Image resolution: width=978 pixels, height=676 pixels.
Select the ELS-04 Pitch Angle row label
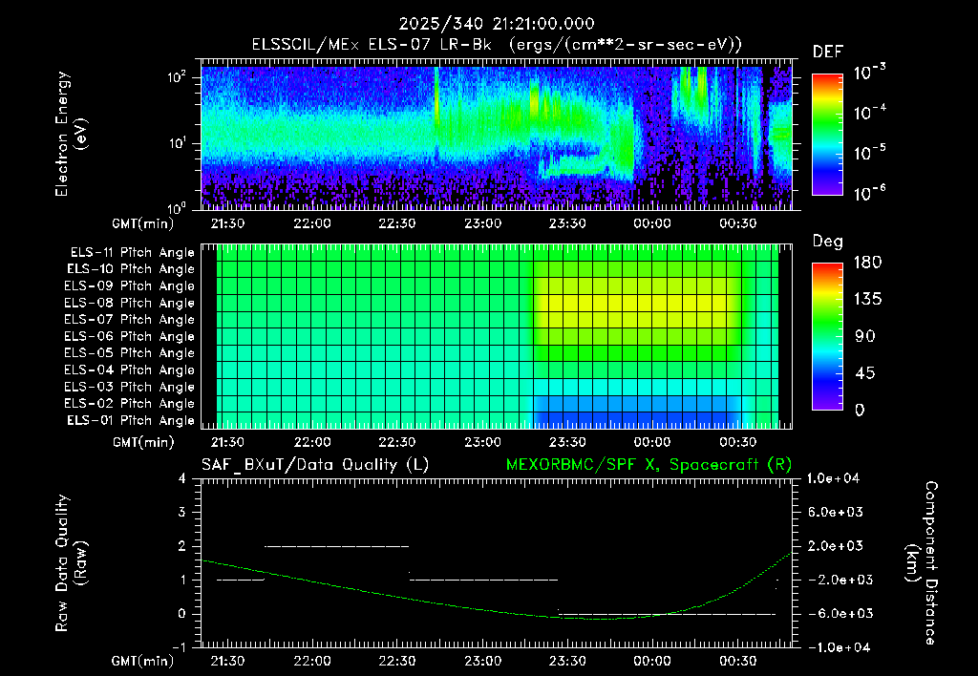[130, 370]
